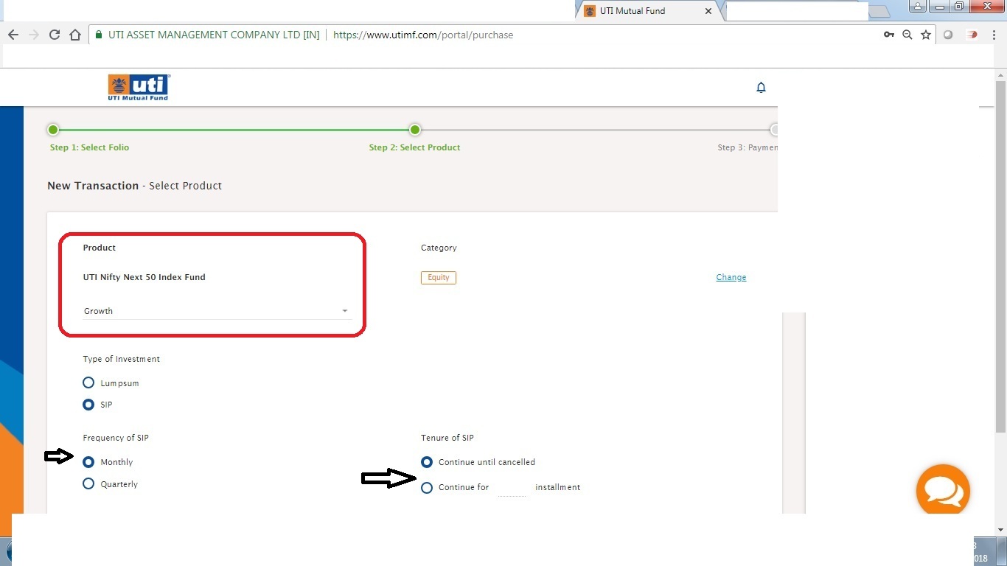This screenshot has height=566, width=1007.
Task: Close the UTI Mutual Fund tab
Action: pyautogui.click(x=708, y=11)
